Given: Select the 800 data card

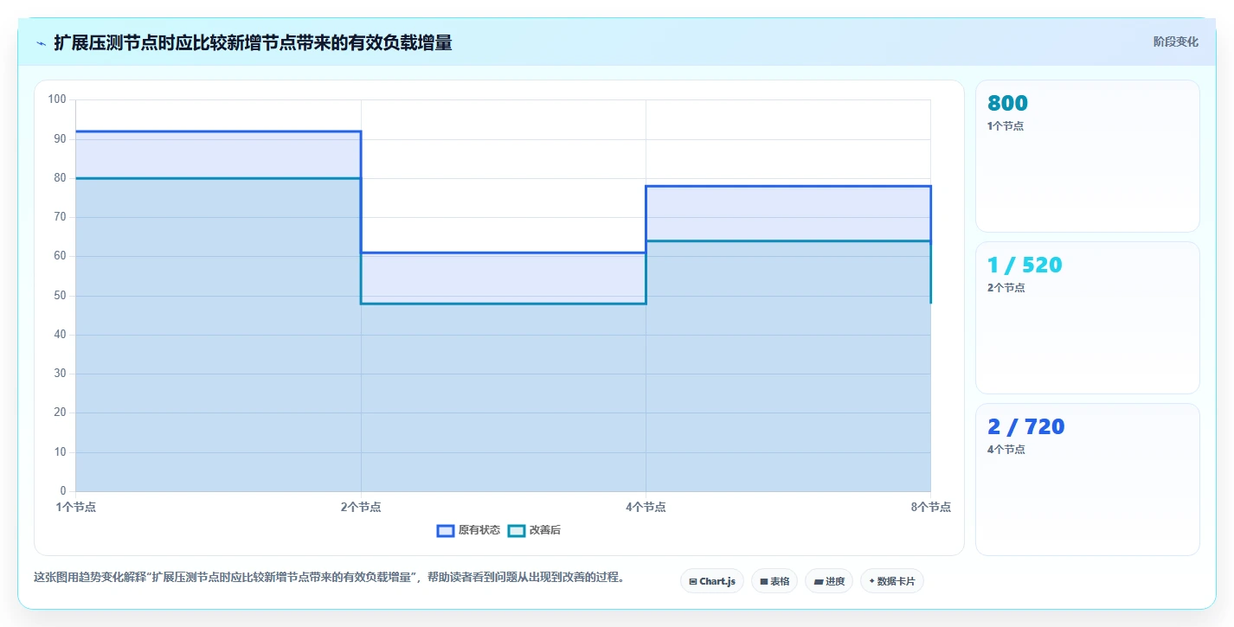Looking at the screenshot, I should pyautogui.click(x=1088, y=156).
